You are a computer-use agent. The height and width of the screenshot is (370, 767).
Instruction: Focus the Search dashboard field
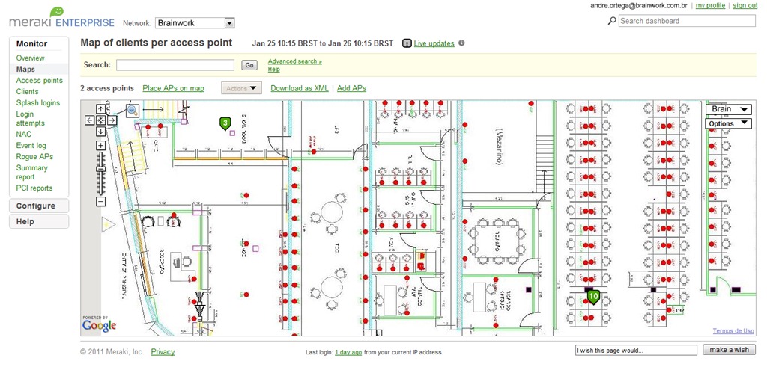[x=687, y=21]
